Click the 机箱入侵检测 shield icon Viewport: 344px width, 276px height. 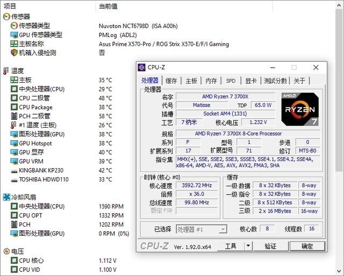pyautogui.click(x=14, y=53)
